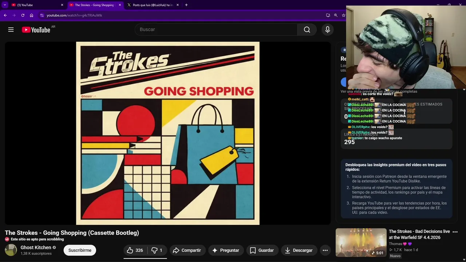
Task: Click step 'Recarga YouTube para ver' text
Action: pyautogui.click(x=399, y=208)
